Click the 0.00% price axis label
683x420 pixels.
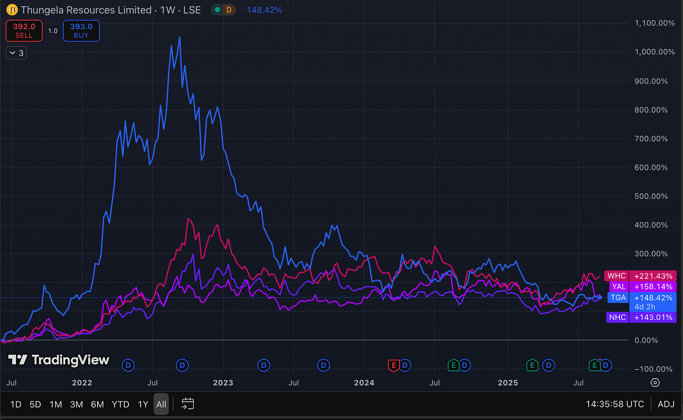[646, 340]
